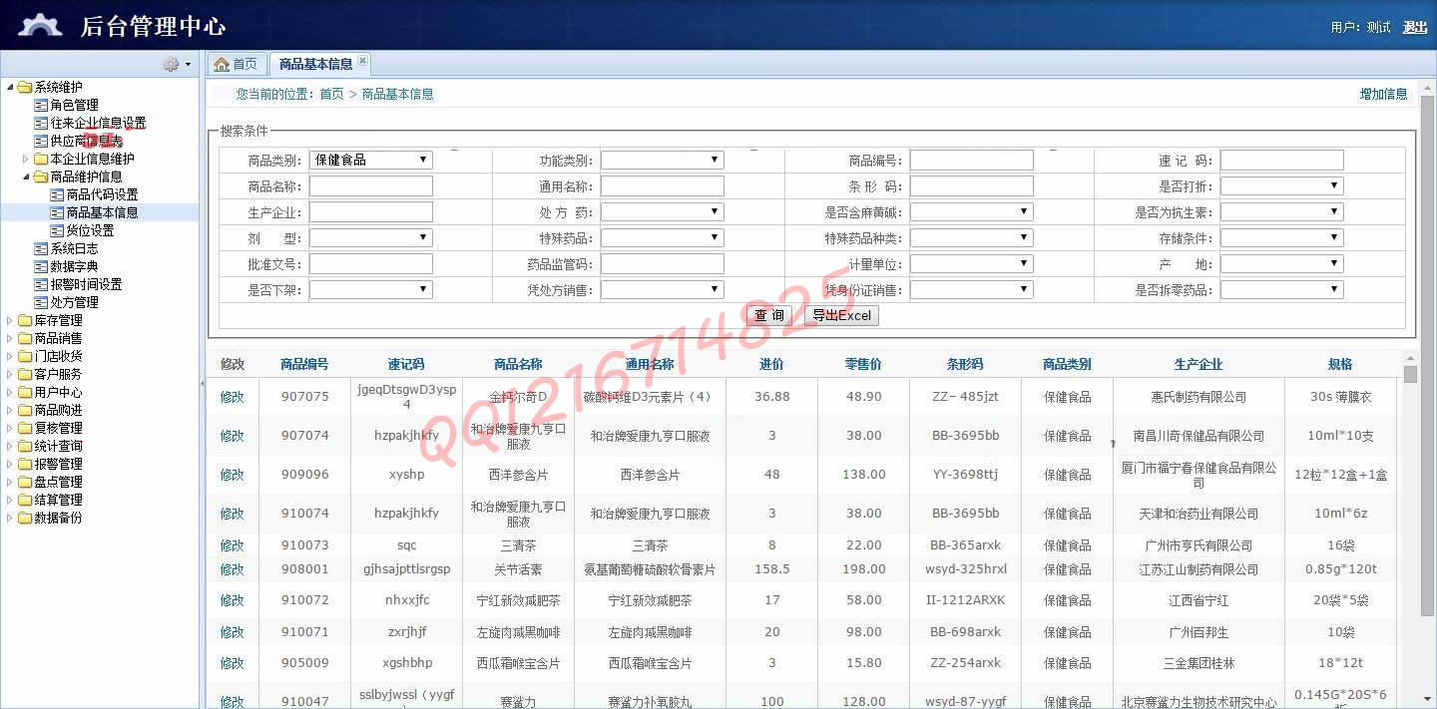Viewport: 1437px width, 709px height.
Task: Open the 商品类别 dropdown showing 保健食品
Action: 371,160
